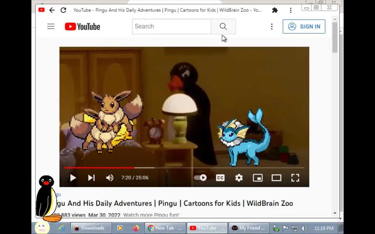Seek on the red video progress bar

[x=99, y=168]
